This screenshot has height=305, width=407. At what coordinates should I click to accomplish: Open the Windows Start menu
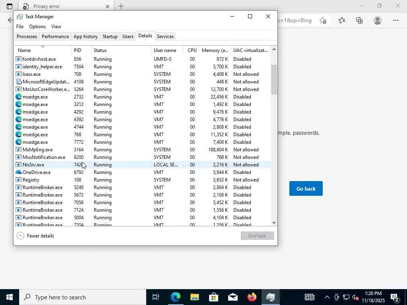click(10, 297)
